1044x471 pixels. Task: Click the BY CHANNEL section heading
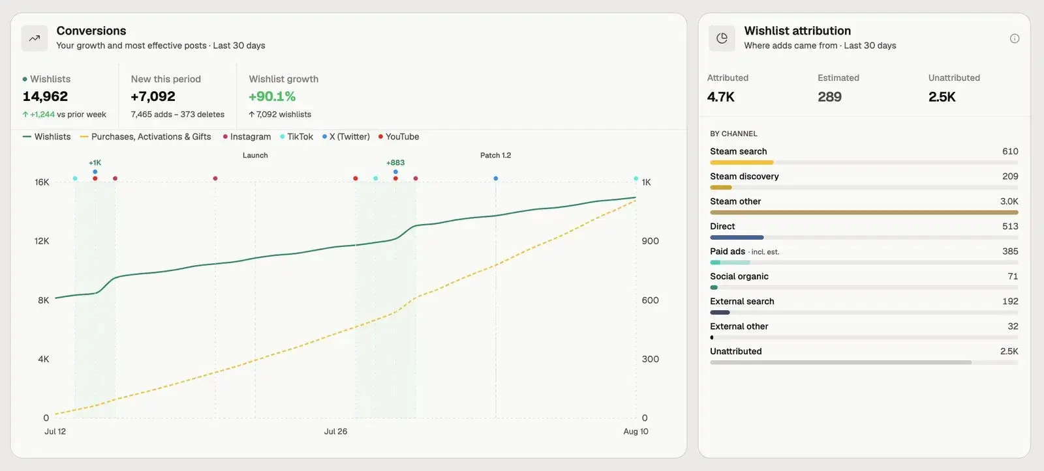click(733, 134)
